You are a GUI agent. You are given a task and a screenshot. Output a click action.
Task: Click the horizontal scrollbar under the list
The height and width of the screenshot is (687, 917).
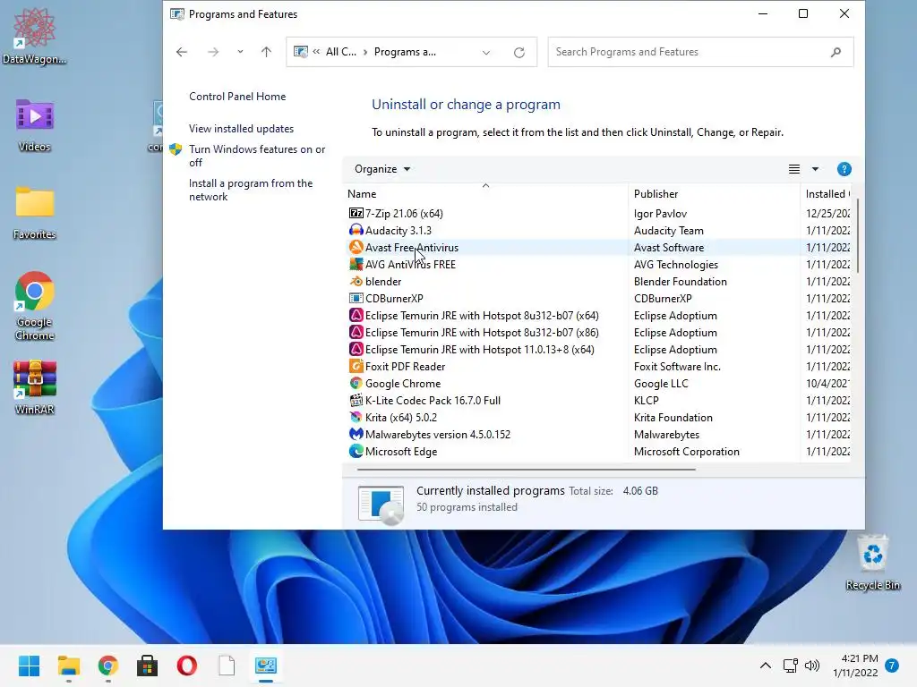[526, 469]
